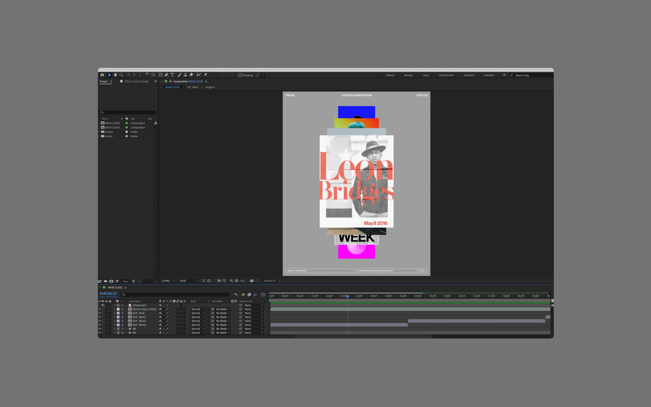
Task: Select the Eraser tool
Action: tap(191, 75)
